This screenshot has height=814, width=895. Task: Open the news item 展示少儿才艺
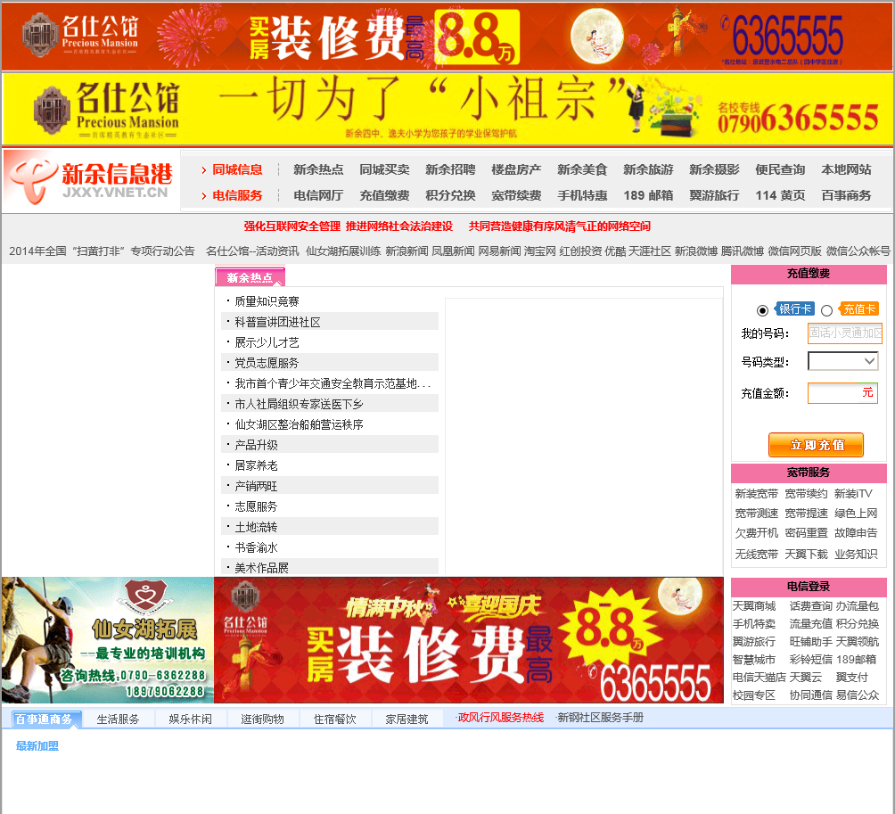(267, 342)
